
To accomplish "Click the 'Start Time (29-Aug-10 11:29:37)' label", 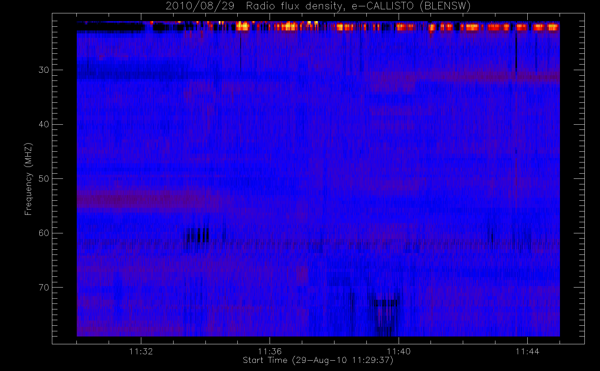I will [x=318, y=360].
